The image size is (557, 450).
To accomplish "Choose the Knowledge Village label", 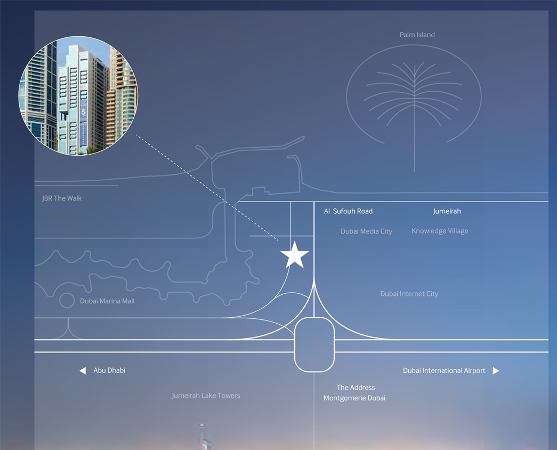I will tap(440, 231).
